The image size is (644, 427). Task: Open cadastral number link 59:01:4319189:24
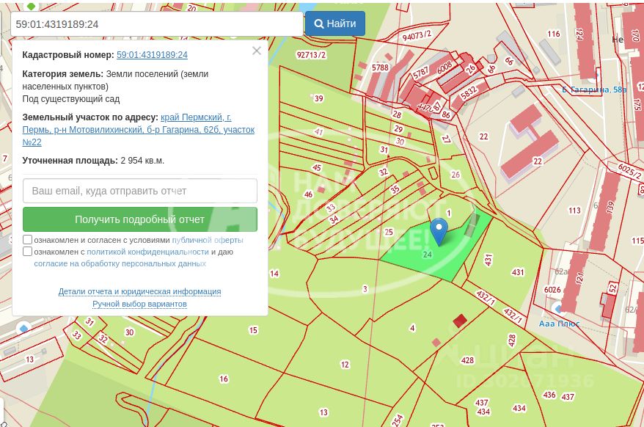tap(152, 55)
